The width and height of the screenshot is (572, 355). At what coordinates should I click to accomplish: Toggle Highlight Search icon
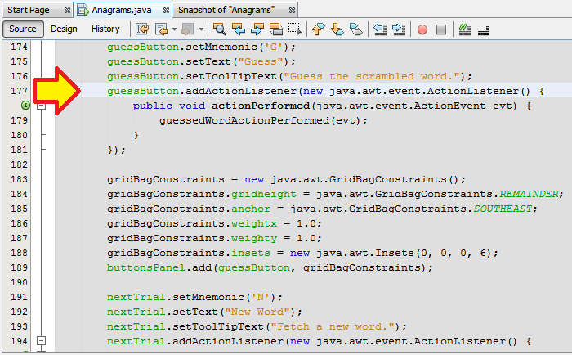coord(276,29)
